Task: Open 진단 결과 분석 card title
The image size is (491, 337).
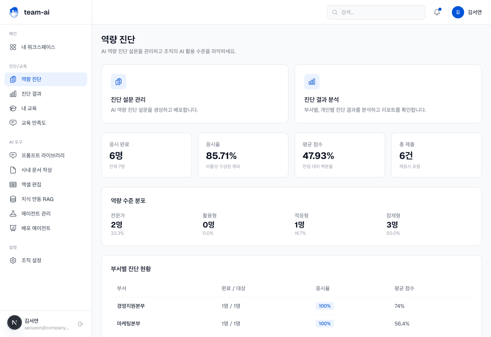Action: (321, 100)
